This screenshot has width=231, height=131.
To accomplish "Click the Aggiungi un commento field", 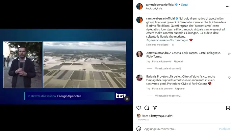I will click(x=180, y=129).
